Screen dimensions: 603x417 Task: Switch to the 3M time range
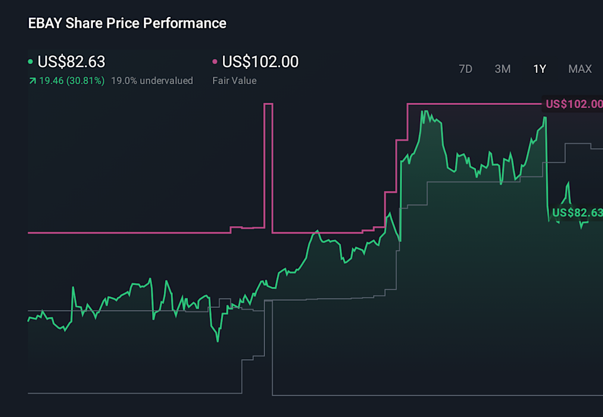[x=503, y=69]
